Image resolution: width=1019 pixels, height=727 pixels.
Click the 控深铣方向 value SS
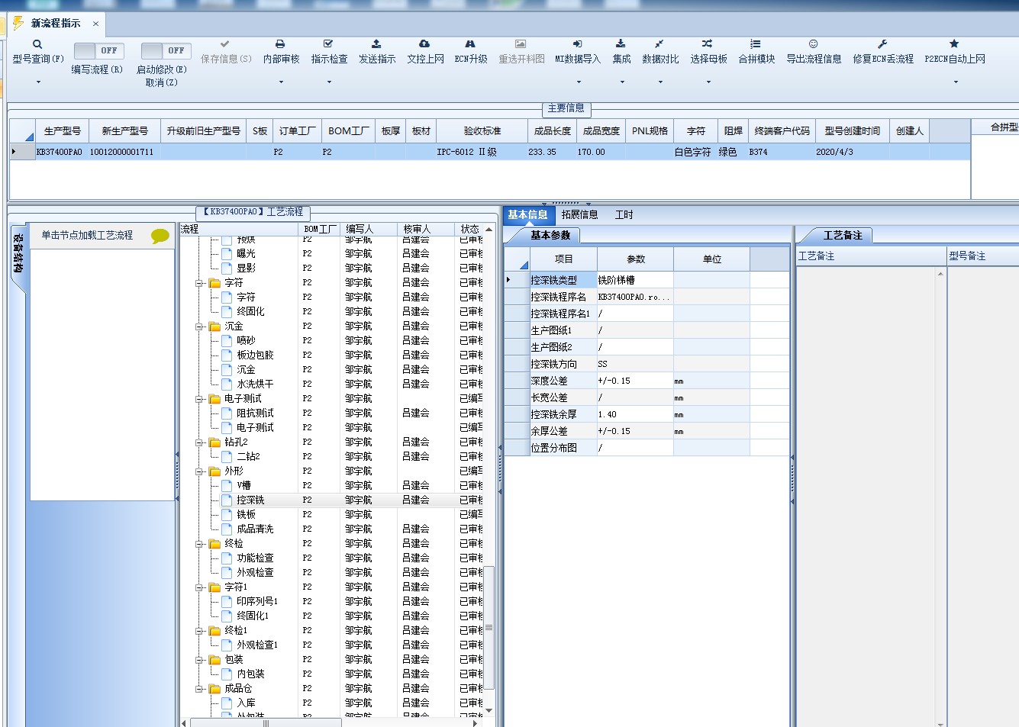click(x=635, y=365)
